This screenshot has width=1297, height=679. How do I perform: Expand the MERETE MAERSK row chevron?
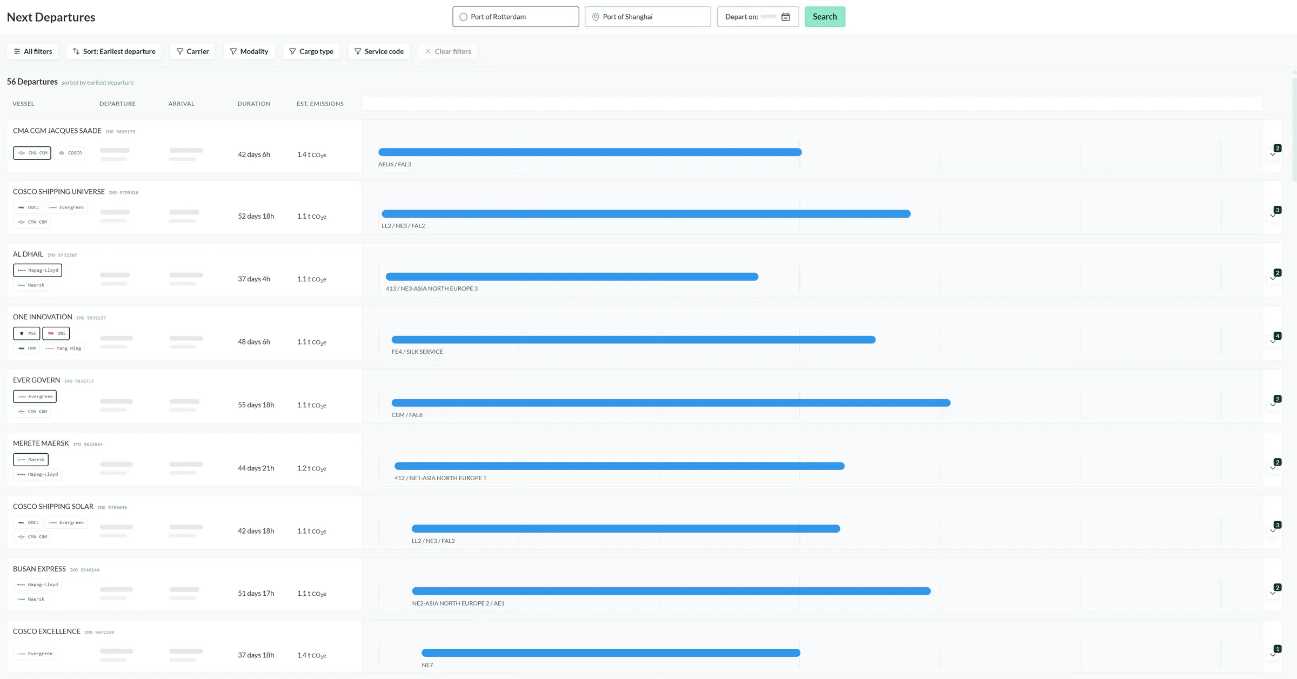1273,468
